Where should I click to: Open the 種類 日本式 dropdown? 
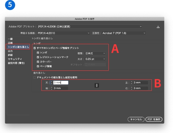pos(95,53)
